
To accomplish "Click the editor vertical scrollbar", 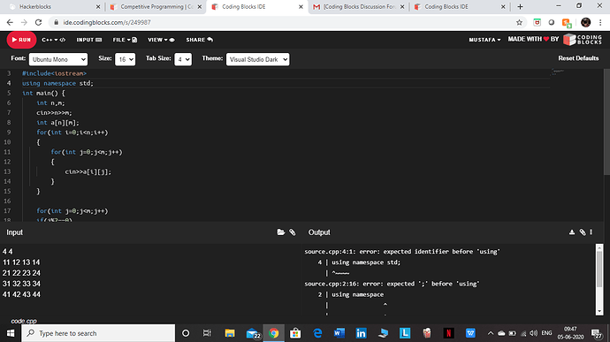I will click(x=606, y=123).
